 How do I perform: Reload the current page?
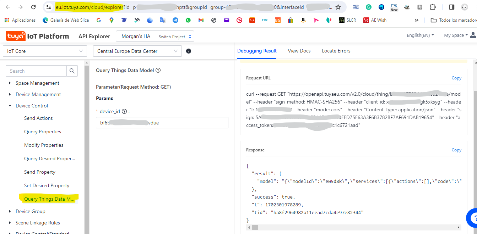(33, 7)
